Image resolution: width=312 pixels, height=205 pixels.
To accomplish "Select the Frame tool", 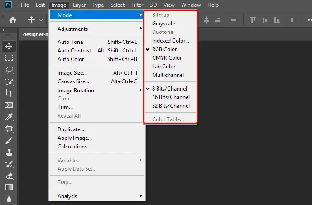I will [x=9, y=105].
